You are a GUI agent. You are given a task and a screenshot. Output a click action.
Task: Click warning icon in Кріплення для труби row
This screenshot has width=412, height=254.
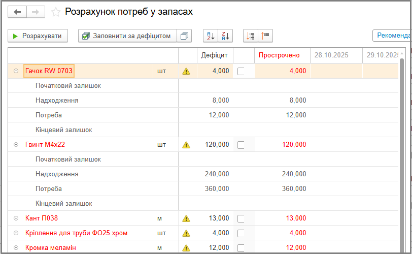coord(186,233)
